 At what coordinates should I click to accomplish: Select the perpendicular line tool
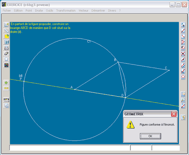click(183, 71)
